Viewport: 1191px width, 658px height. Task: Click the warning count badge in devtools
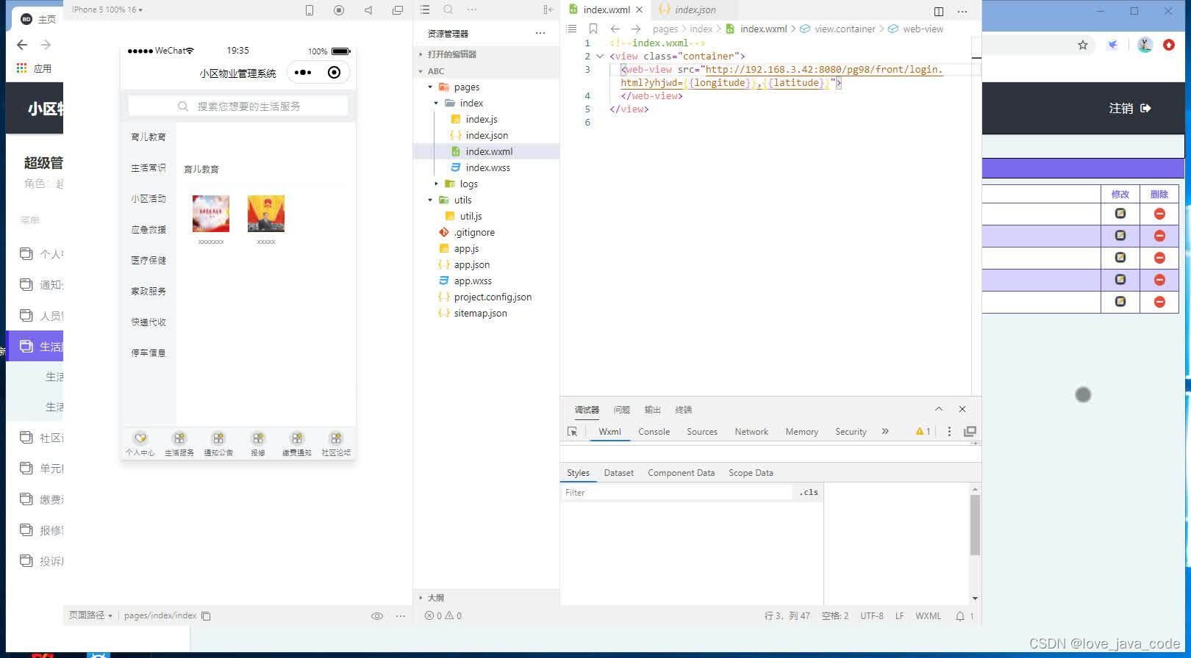pyautogui.click(x=923, y=431)
